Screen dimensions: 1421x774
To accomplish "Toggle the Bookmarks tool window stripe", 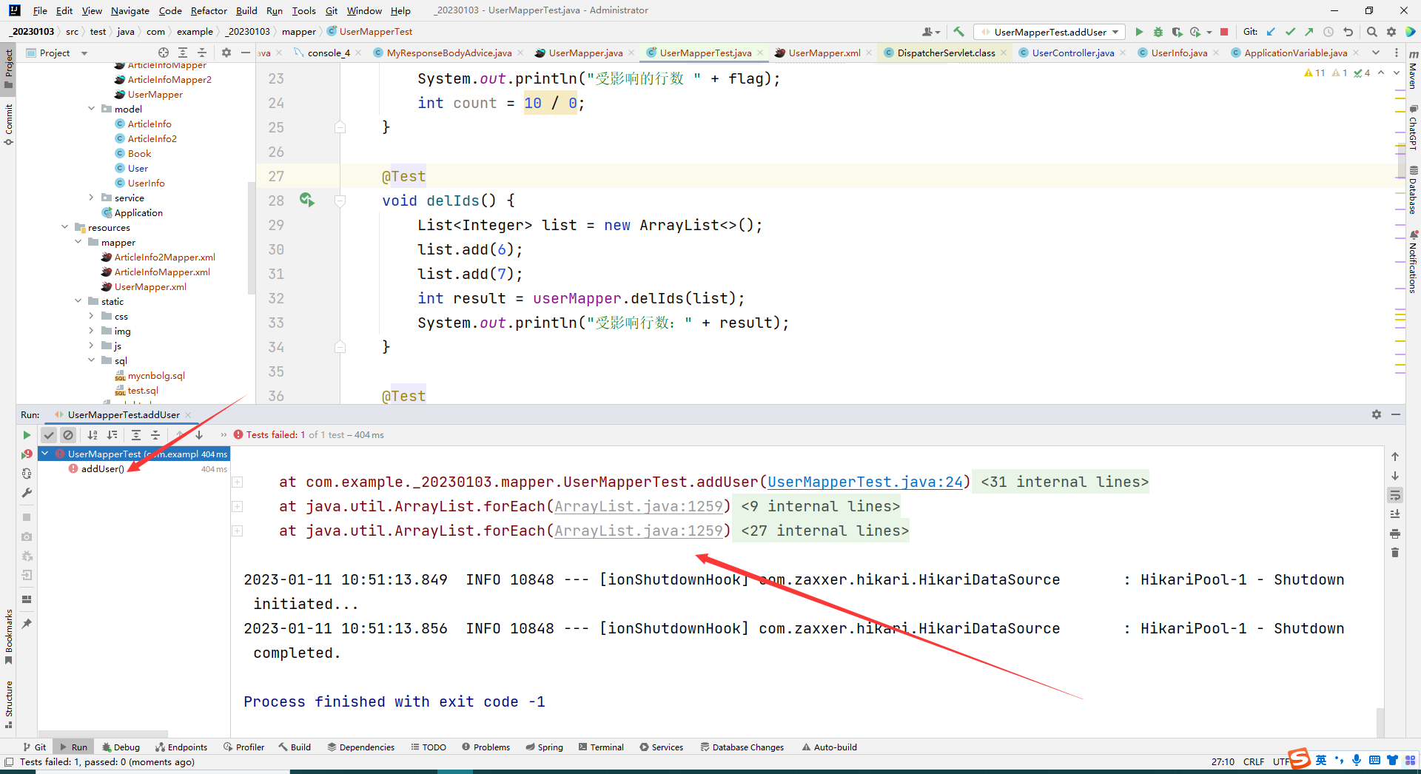I will [8, 637].
